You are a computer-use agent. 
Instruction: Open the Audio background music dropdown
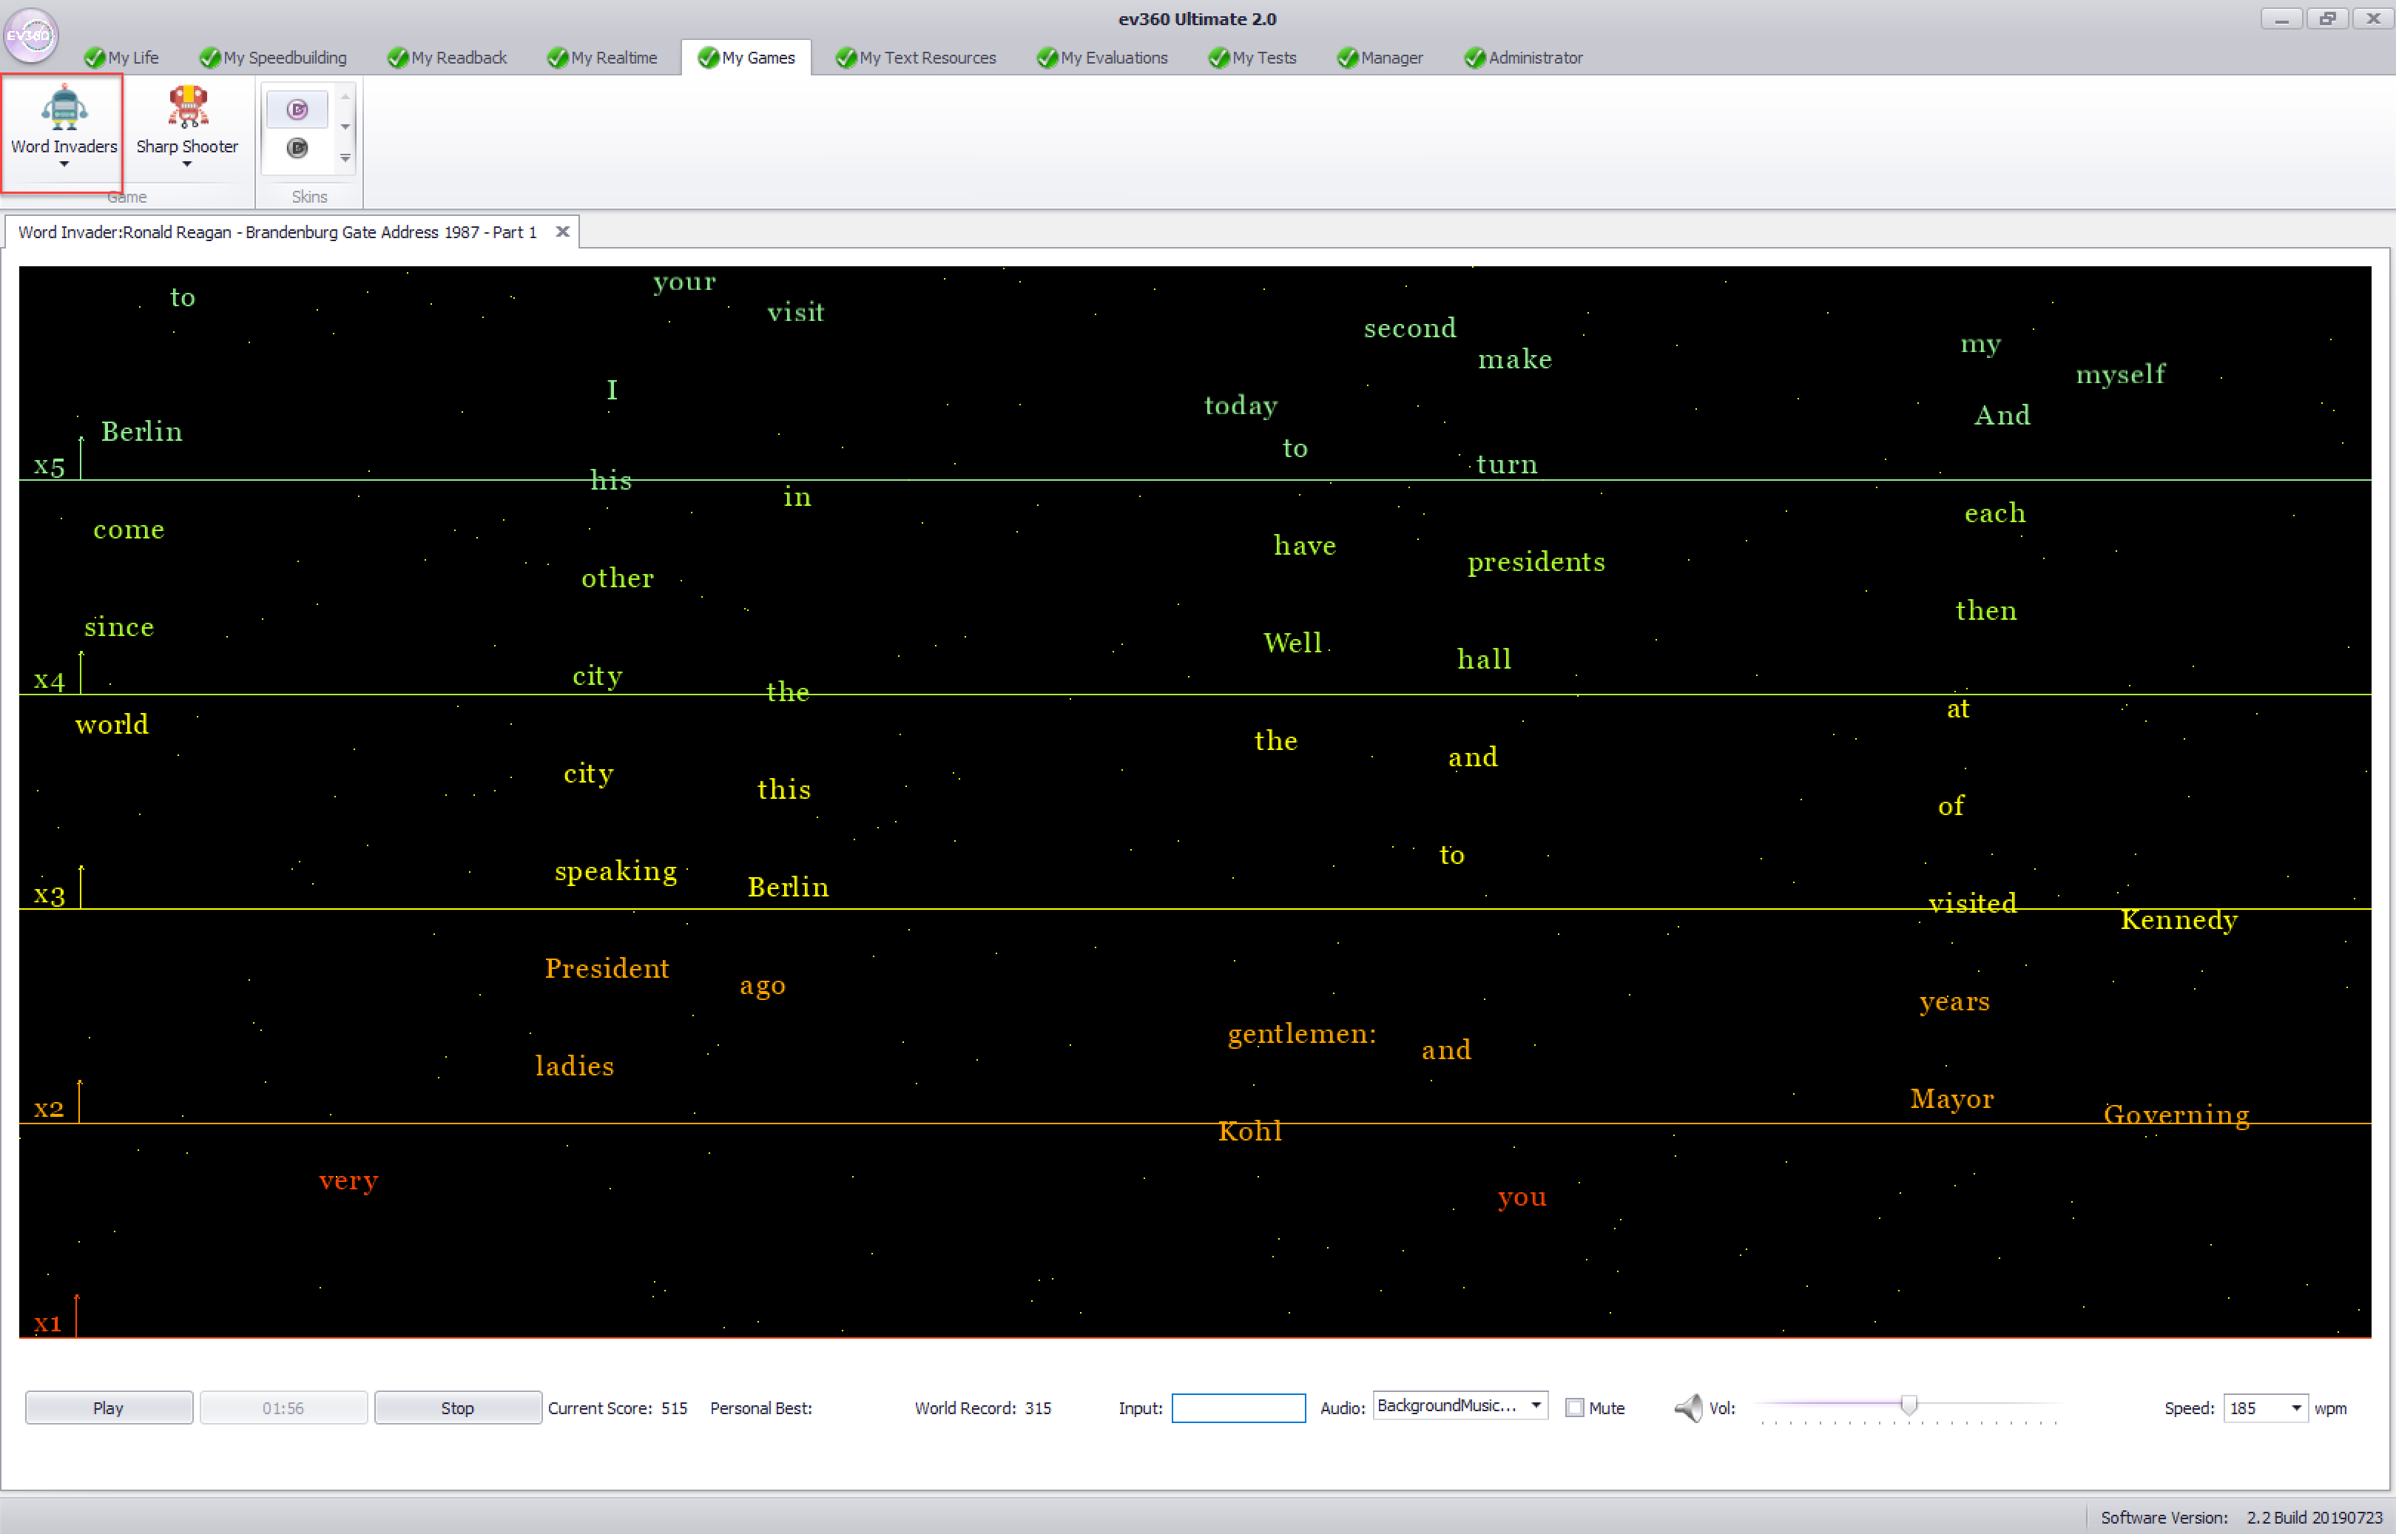point(1536,1405)
